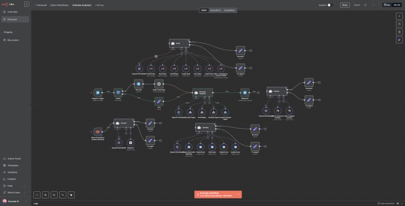Select the Add or Update Contact node
Screen dimensions: 405x206
point(289,111)
